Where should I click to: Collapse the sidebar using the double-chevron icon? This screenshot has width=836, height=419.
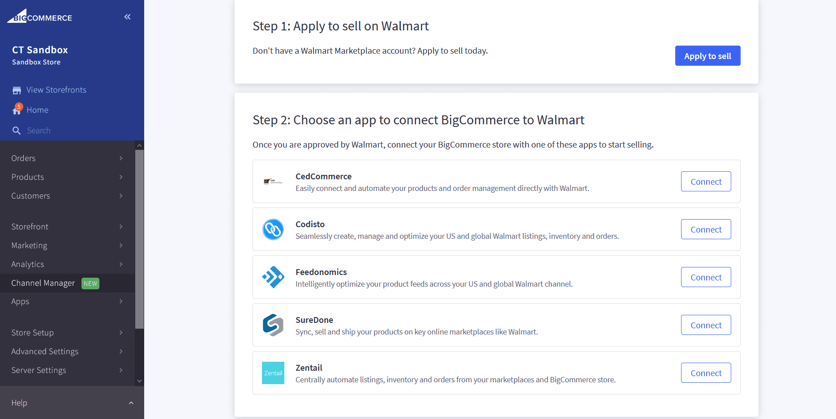pyautogui.click(x=127, y=17)
